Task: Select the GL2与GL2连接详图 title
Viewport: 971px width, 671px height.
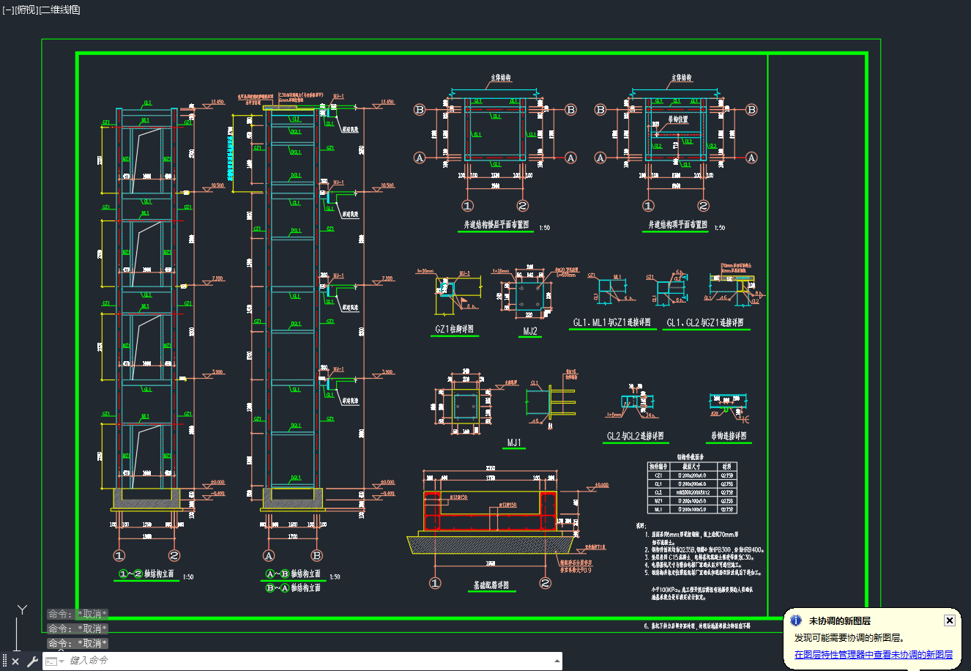Action: point(636,436)
